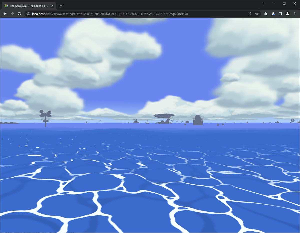The width and height of the screenshot is (300, 233).
Task: Reload the localhost page
Action: coord(19,14)
